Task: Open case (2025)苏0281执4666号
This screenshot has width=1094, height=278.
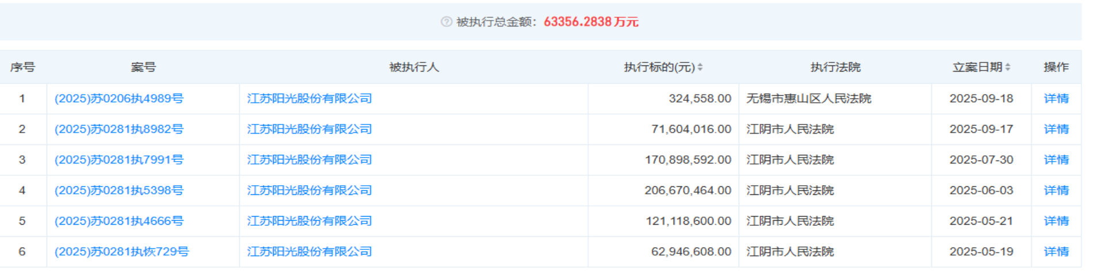Action: [119, 221]
